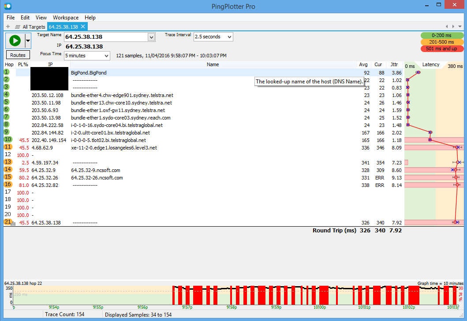This screenshot has height=321, width=467.
Task: Select hop 11 orange number icon
Action: [8, 147]
